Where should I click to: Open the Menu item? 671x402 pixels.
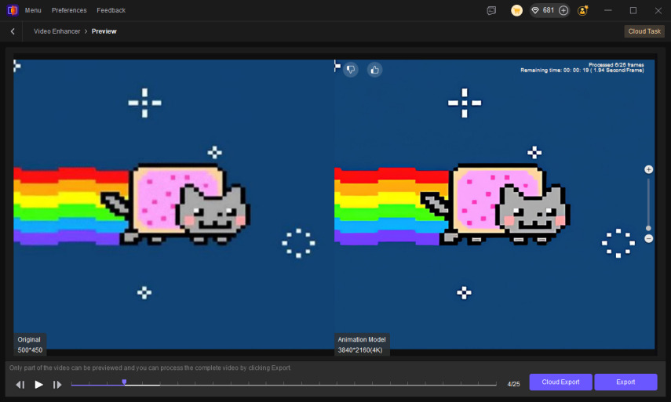coord(33,10)
